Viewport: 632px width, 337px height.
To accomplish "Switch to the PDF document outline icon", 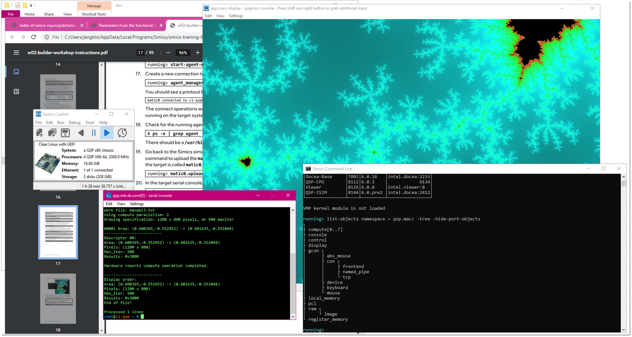I will tap(16, 92).
